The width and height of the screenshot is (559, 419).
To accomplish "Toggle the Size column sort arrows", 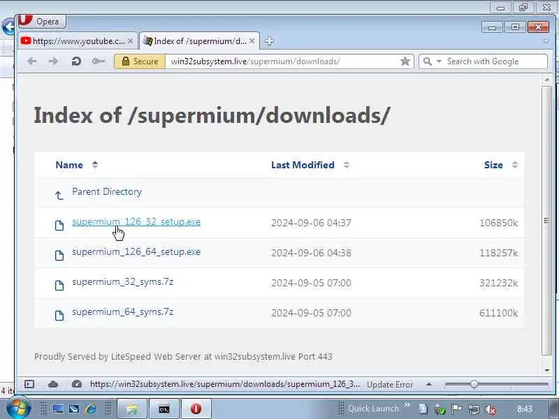I will click(x=515, y=165).
